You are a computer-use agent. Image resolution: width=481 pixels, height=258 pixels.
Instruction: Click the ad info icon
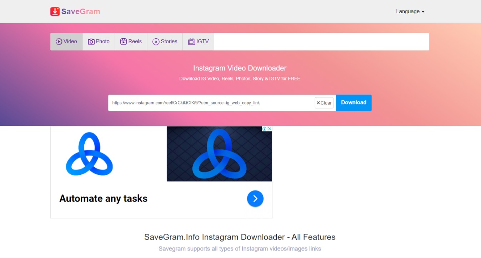click(265, 129)
